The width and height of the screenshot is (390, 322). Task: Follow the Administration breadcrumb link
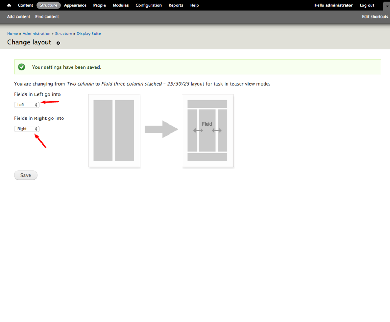(37, 34)
